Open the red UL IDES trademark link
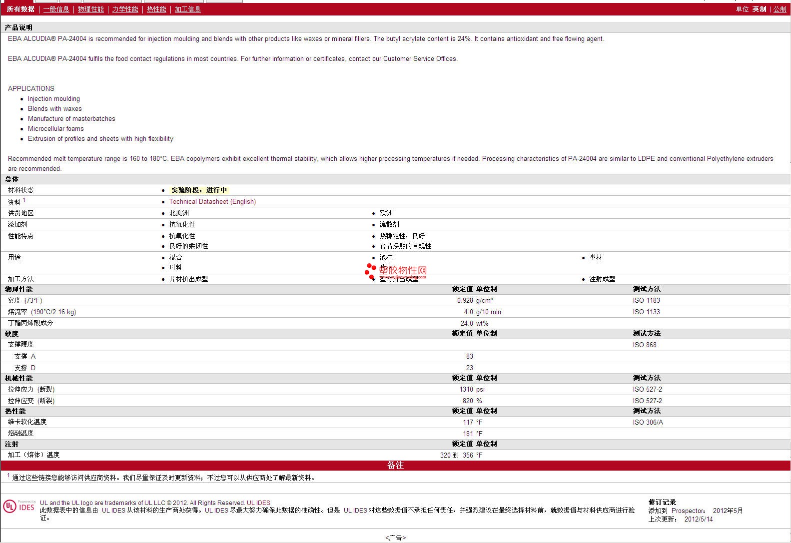 click(x=258, y=503)
